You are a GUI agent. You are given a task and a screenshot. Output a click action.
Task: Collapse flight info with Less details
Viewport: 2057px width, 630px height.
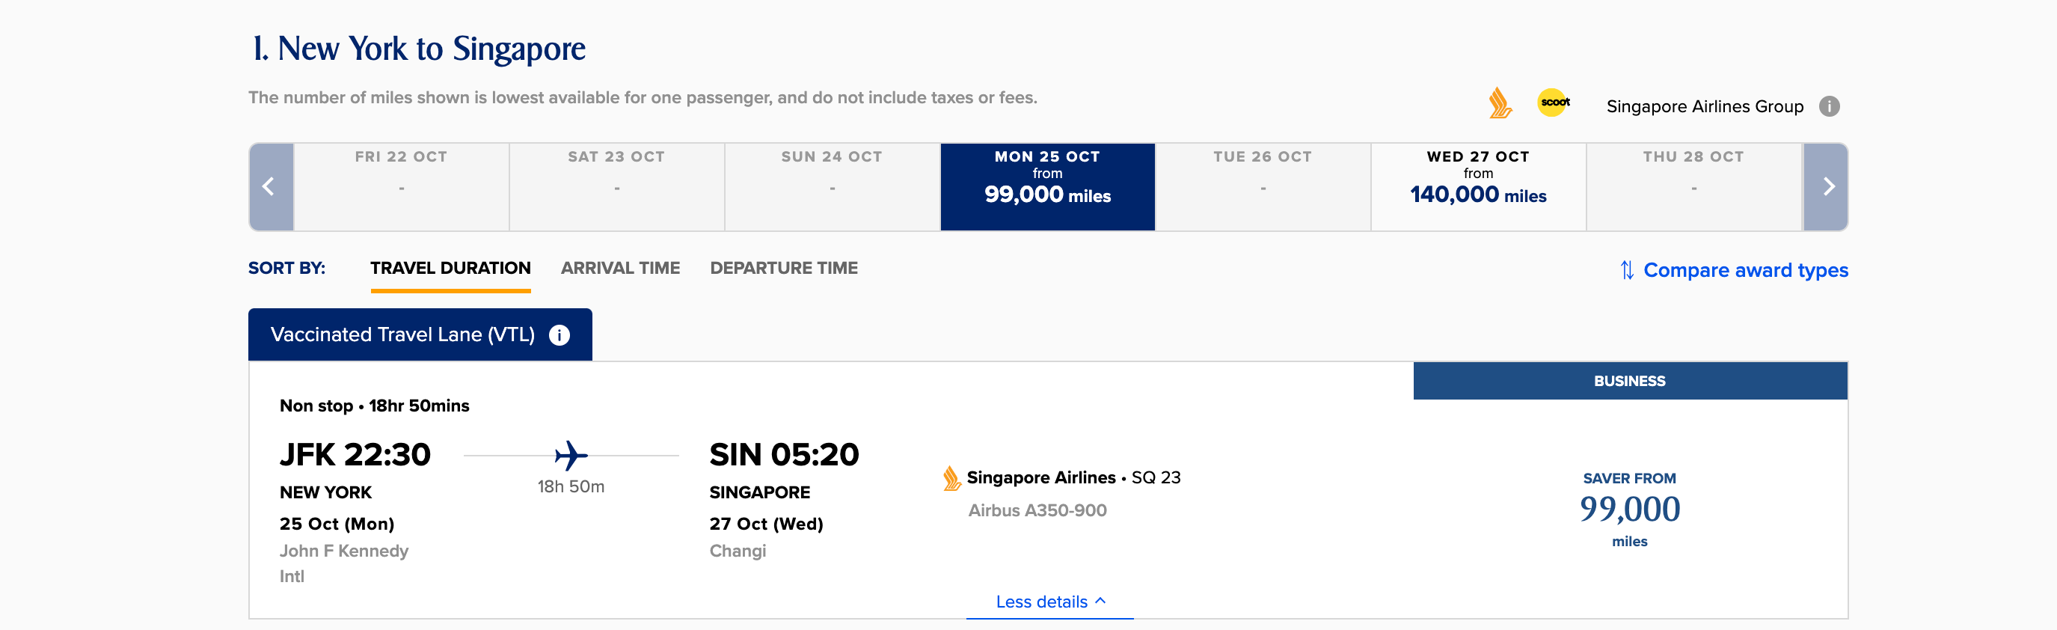1049,602
